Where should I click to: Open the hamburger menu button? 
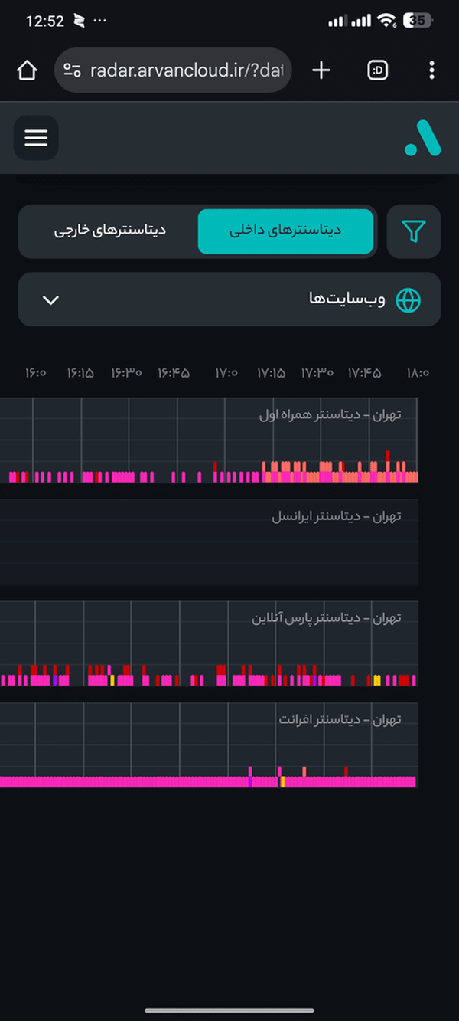point(36,138)
